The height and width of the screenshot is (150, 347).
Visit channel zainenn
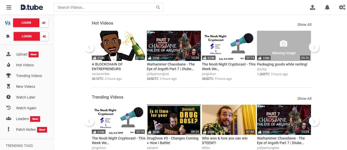click(153, 148)
